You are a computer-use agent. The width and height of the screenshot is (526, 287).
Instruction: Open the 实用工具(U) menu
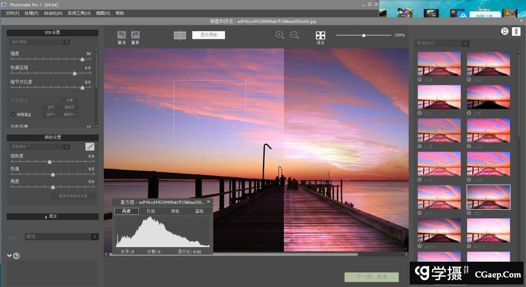(x=79, y=13)
